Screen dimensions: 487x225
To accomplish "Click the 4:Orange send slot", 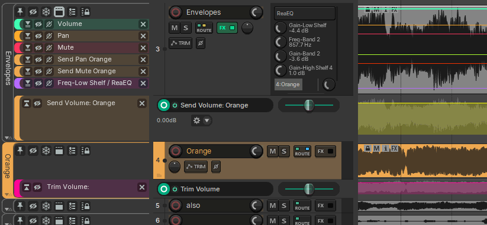I will [288, 84].
